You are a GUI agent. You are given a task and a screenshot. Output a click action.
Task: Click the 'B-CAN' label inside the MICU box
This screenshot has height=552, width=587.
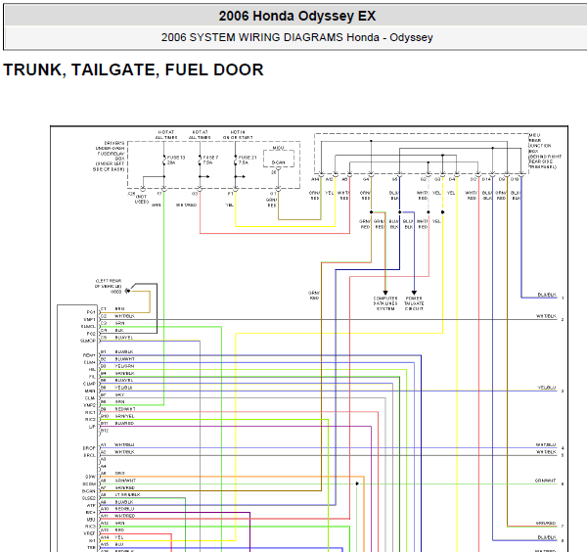[x=278, y=162]
